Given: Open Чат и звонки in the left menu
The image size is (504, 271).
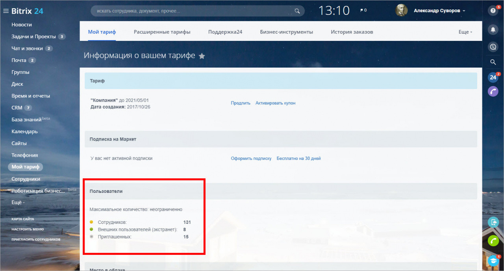Looking at the screenshot, I should click(x=27, y=48).
